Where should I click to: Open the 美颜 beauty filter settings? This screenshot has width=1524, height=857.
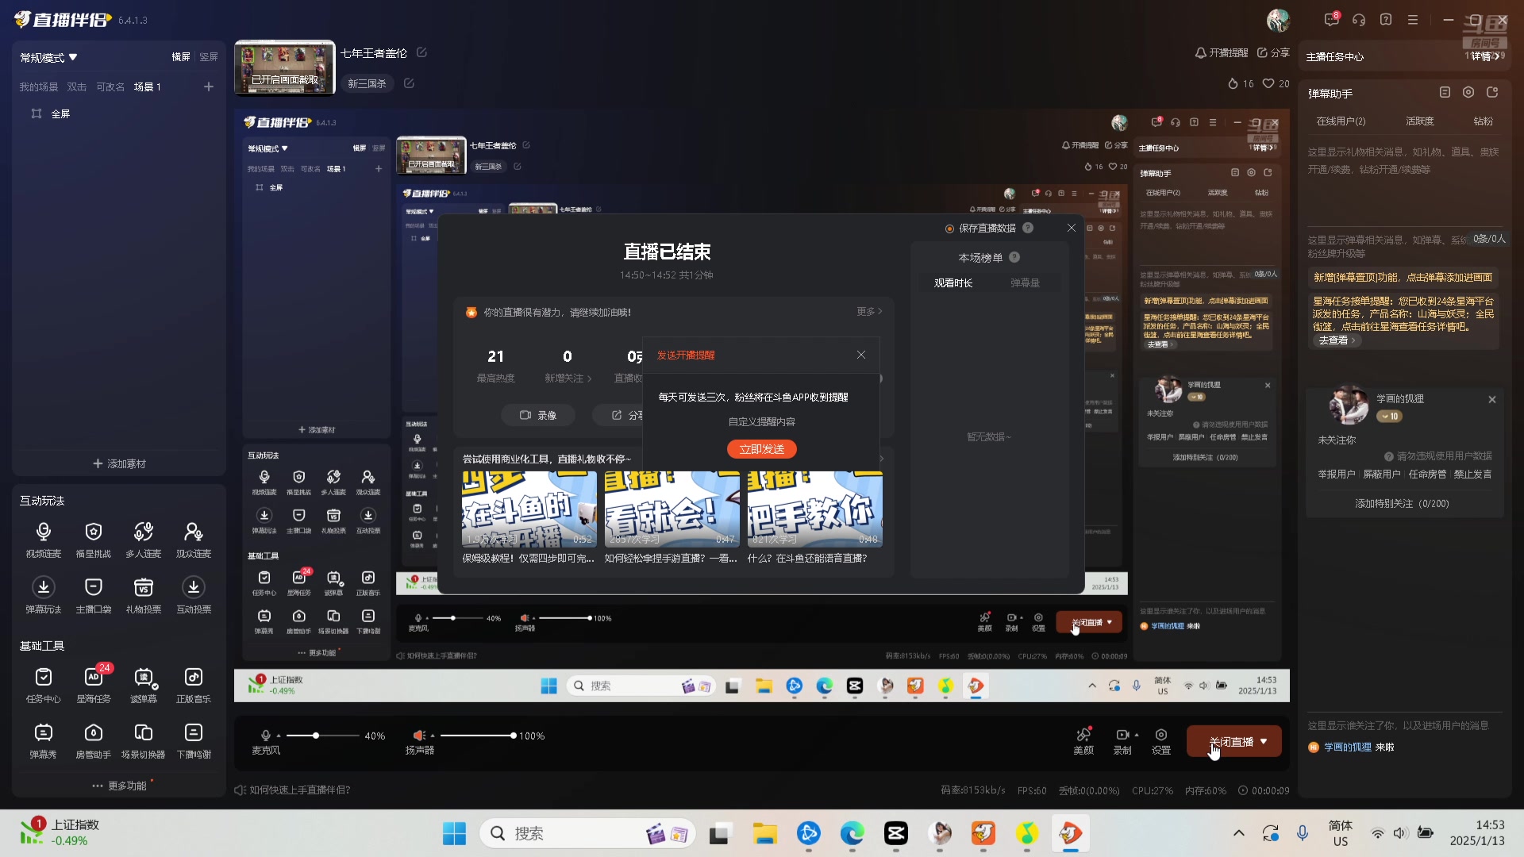(1083, 741)
